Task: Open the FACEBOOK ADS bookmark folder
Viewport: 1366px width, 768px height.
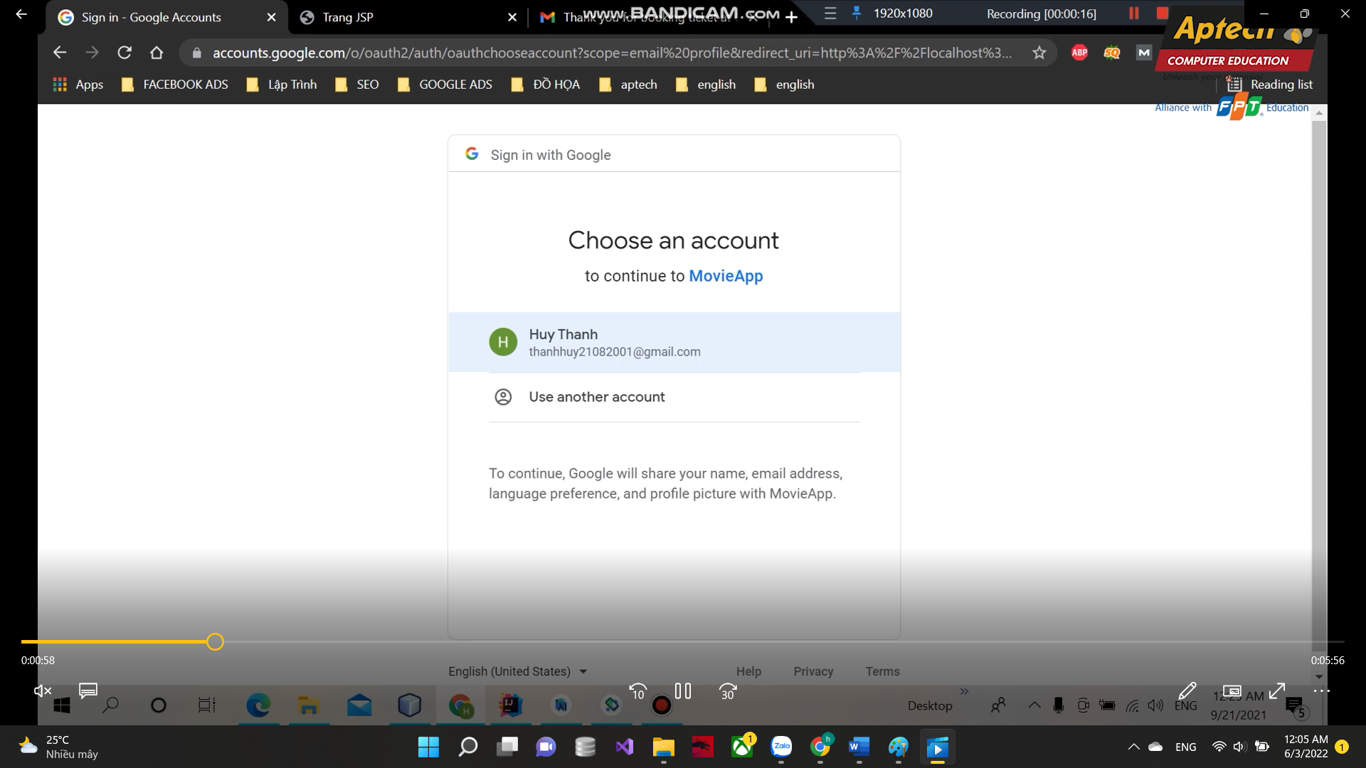Action: [x=175, y=85]
